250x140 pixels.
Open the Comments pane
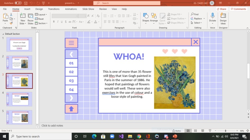238,9
